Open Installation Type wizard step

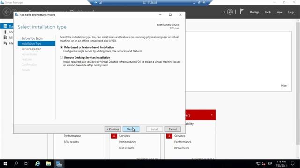point(37,43)
